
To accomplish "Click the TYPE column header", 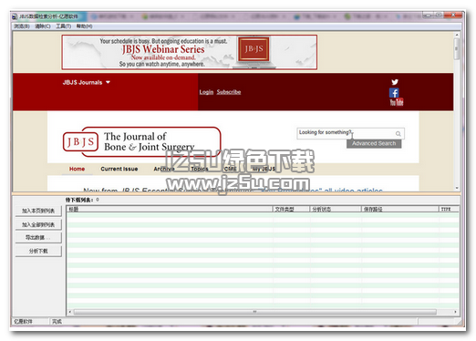I will click(x=449, y=209).
